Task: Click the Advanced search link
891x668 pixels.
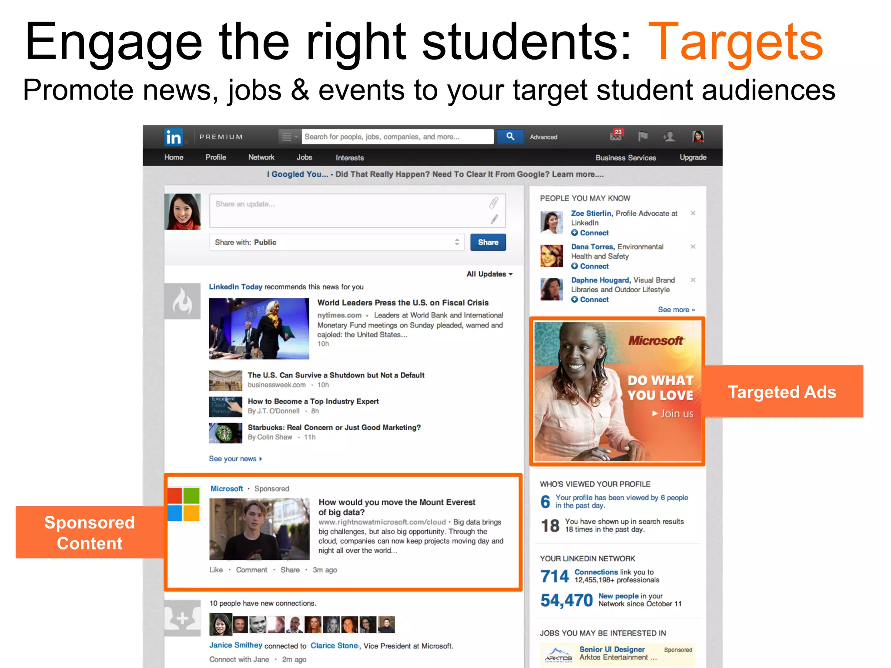Action: pos(543,137)
